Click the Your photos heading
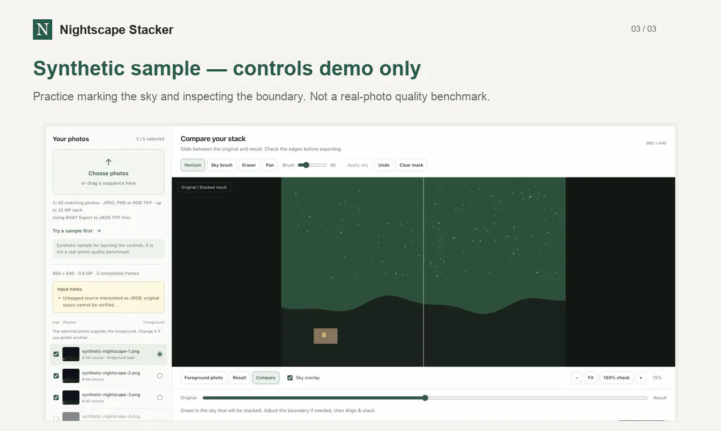This screenshot has width=721, height=431. 71,139
